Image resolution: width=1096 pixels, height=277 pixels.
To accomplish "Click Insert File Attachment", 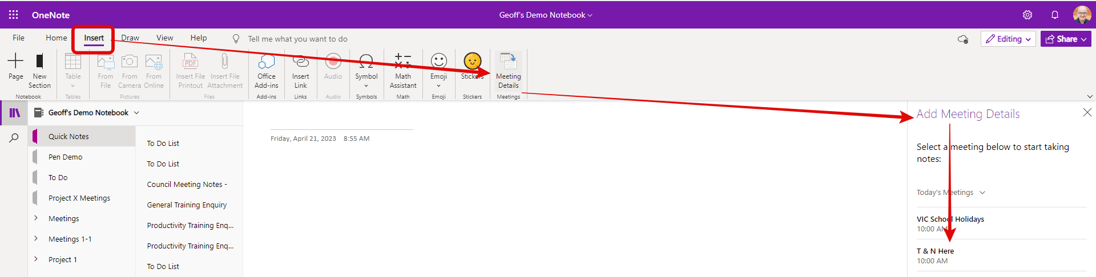I will pos(225,71).
